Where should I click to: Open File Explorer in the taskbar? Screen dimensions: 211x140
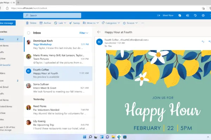pyautogui.click(x=113, y=137)
